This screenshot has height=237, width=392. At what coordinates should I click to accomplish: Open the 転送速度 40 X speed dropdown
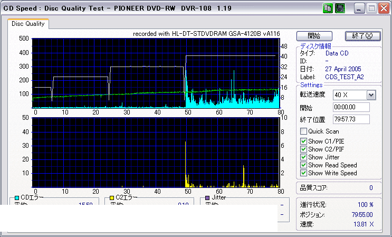tap(371, 95)
